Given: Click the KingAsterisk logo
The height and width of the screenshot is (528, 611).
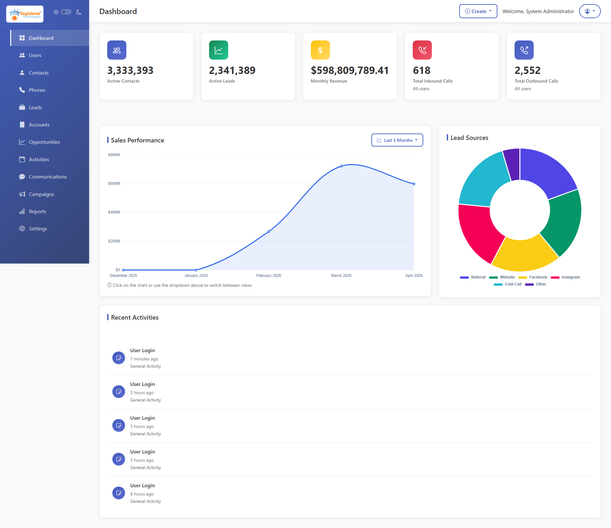Looking at the screenshot, I should point(25,13).
